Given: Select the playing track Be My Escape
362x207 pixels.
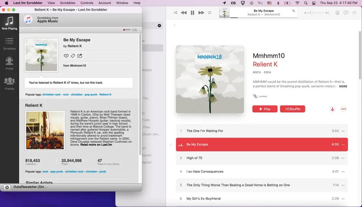Looking at the screenshot, I should (262, 145).
